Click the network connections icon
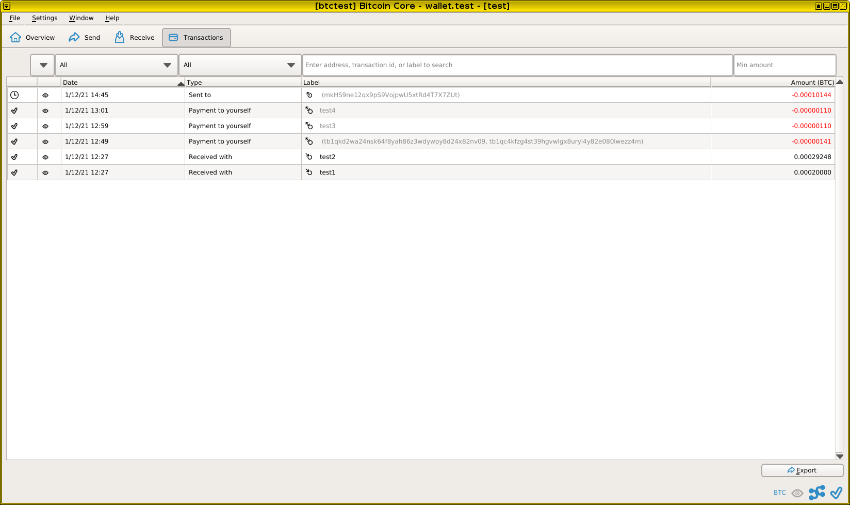 tap(817, 493)
